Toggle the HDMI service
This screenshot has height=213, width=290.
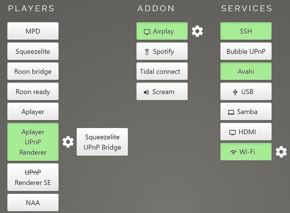click(x=246, y=132)
